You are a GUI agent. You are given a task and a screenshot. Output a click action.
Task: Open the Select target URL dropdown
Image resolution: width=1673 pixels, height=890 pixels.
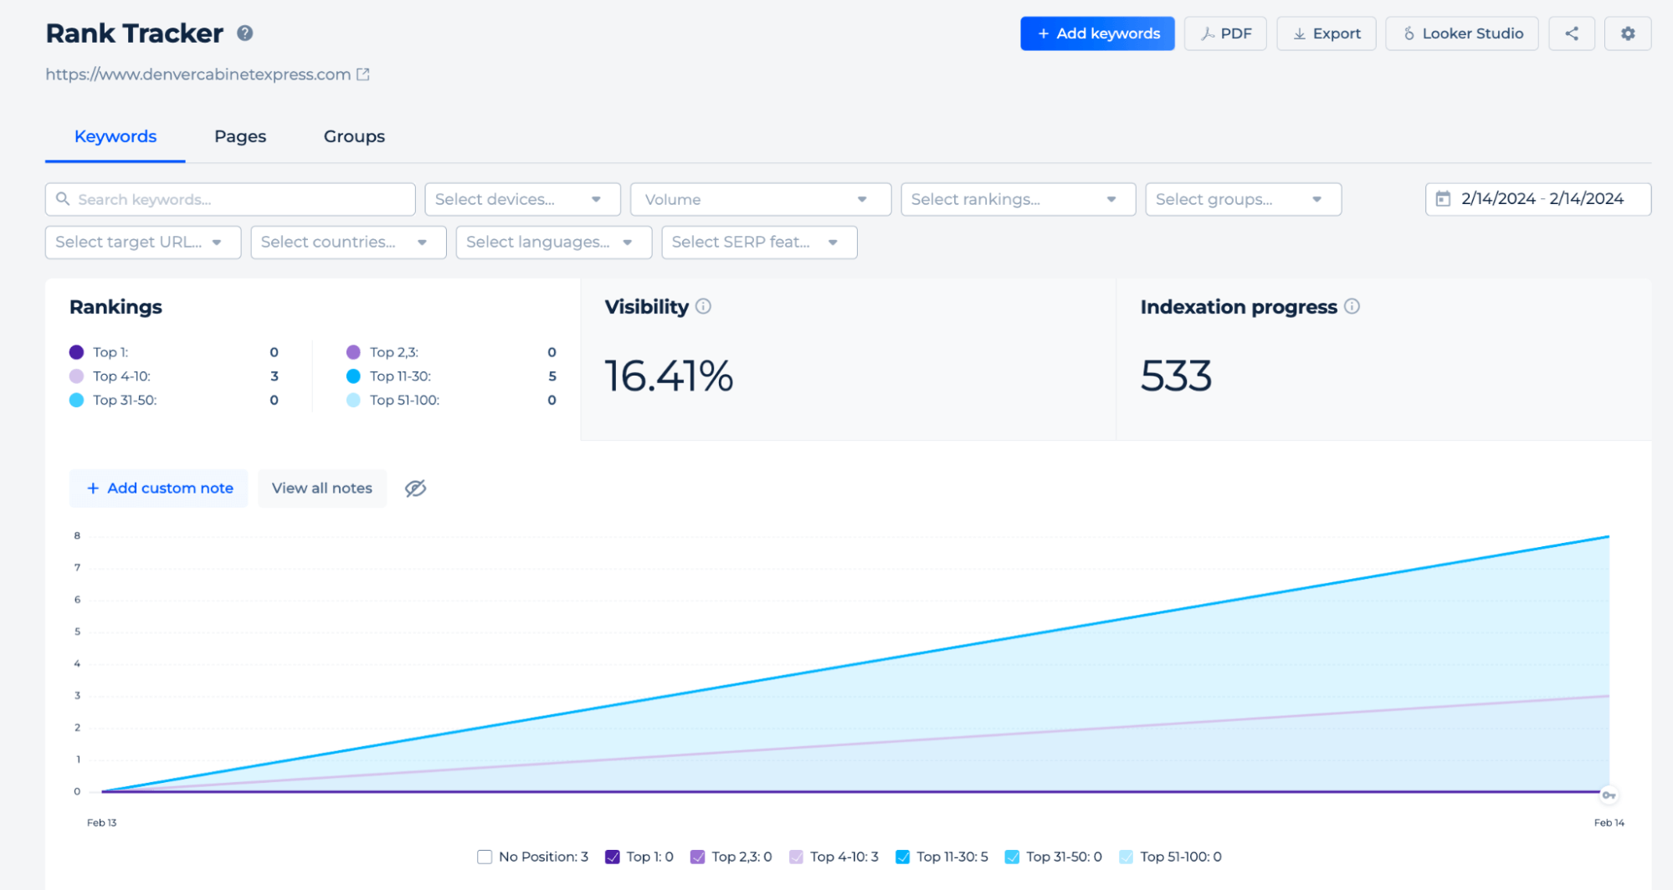[143, 242]
